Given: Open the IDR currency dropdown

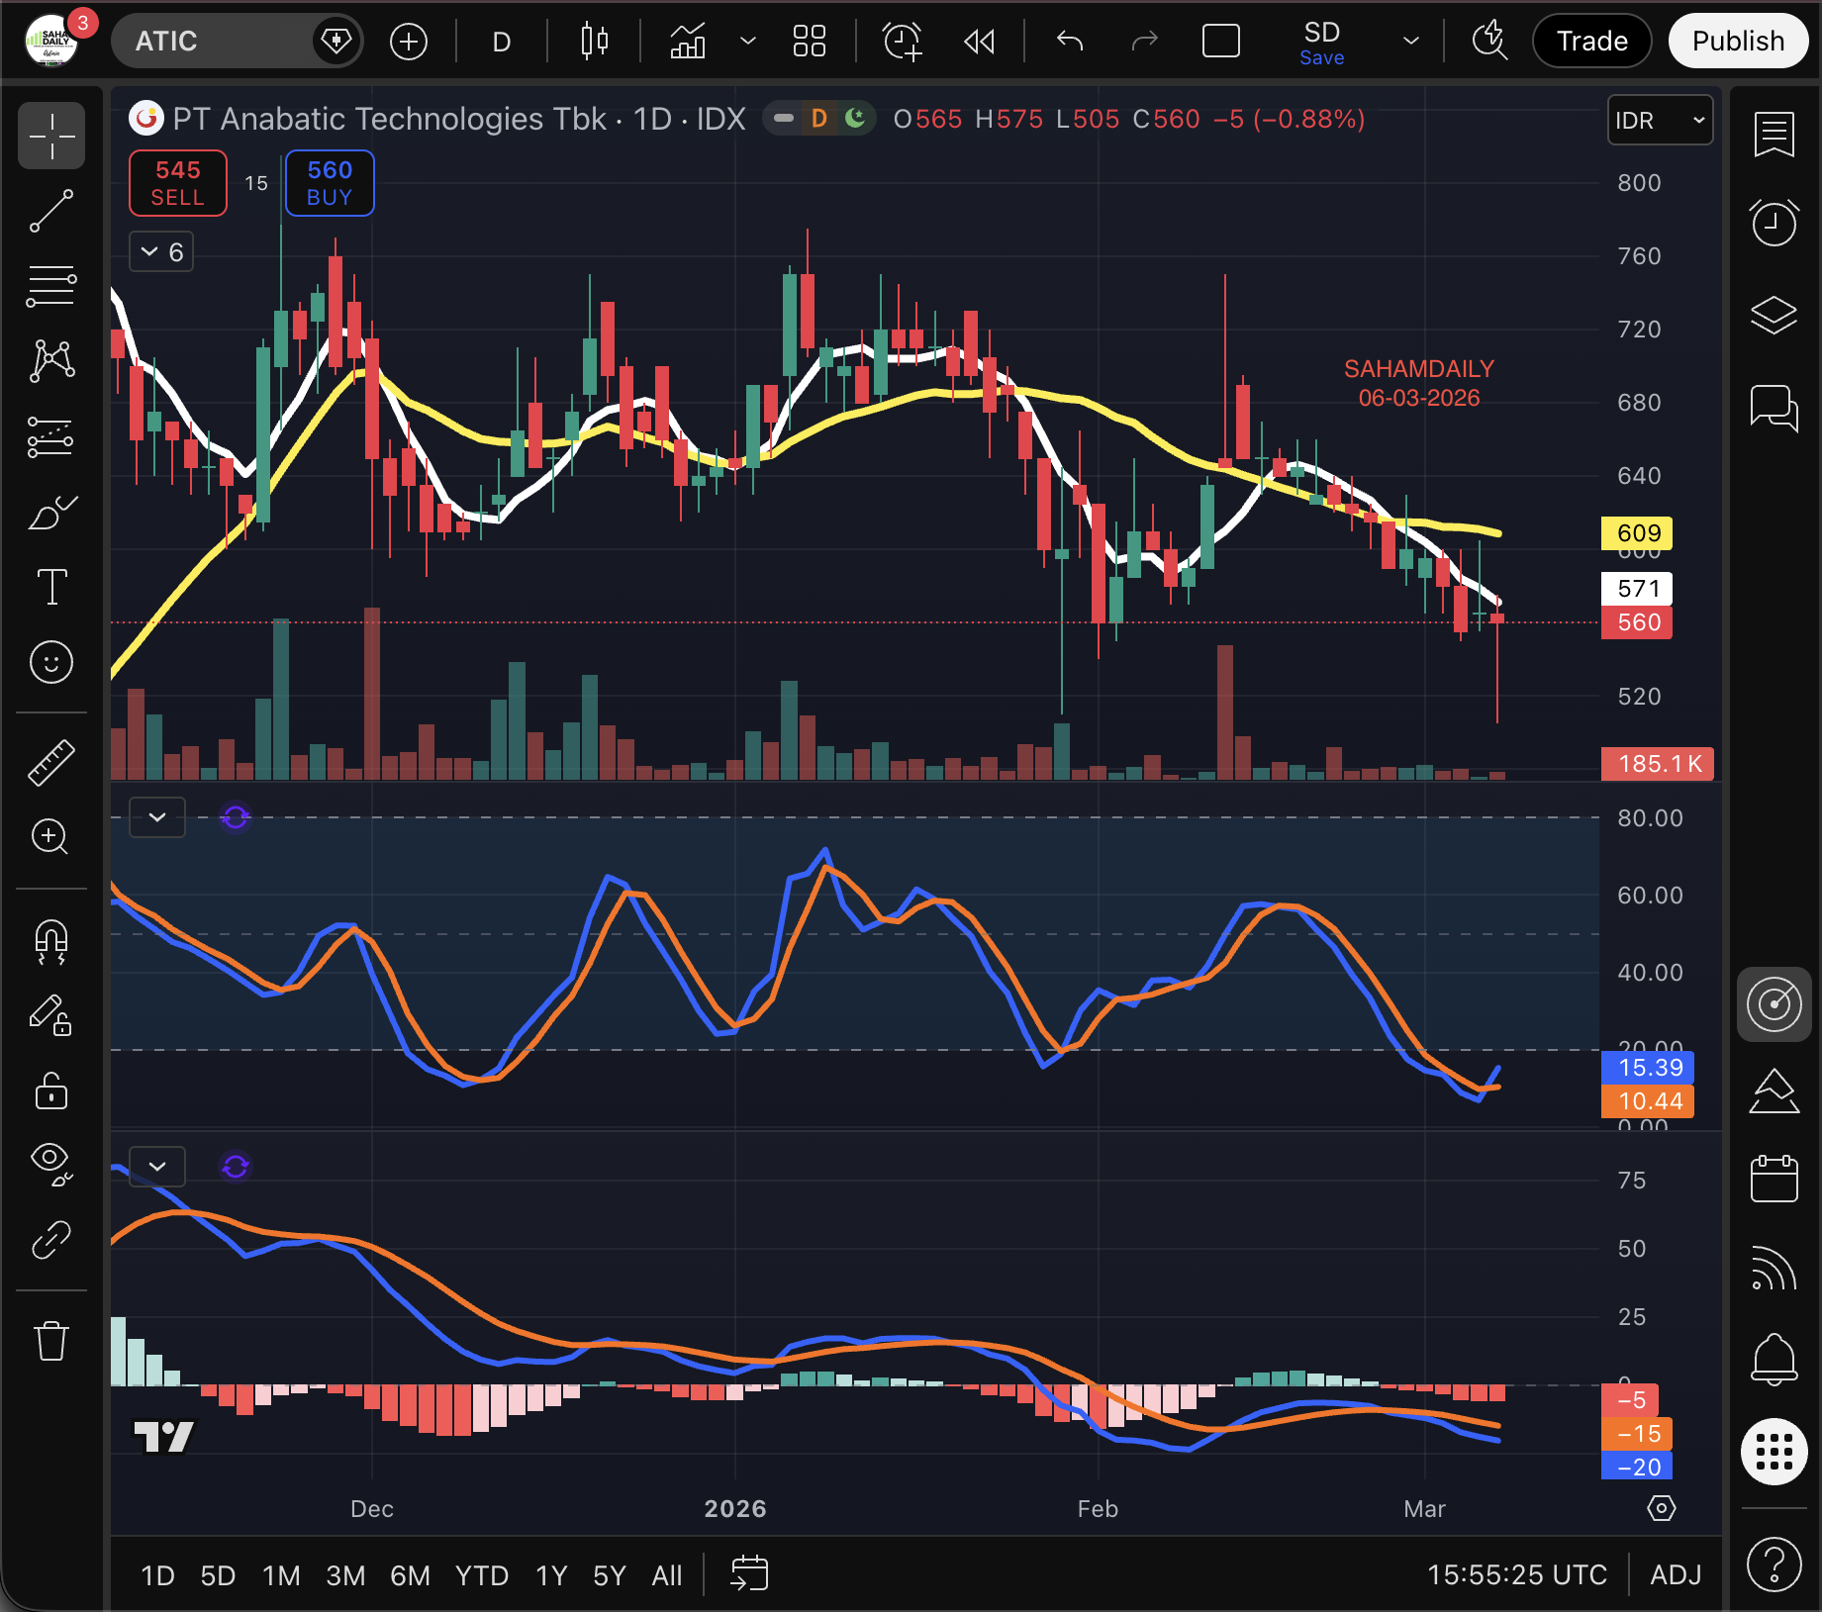Looking at the screenshot, I should click(x=1660, y=121).
